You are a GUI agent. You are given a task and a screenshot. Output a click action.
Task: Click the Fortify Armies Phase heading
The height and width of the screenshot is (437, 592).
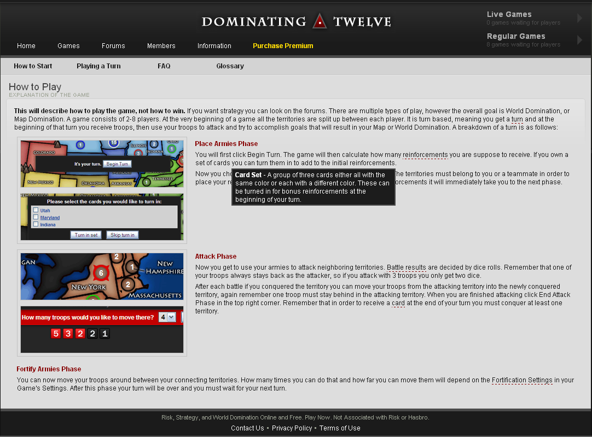click(49, 369)
